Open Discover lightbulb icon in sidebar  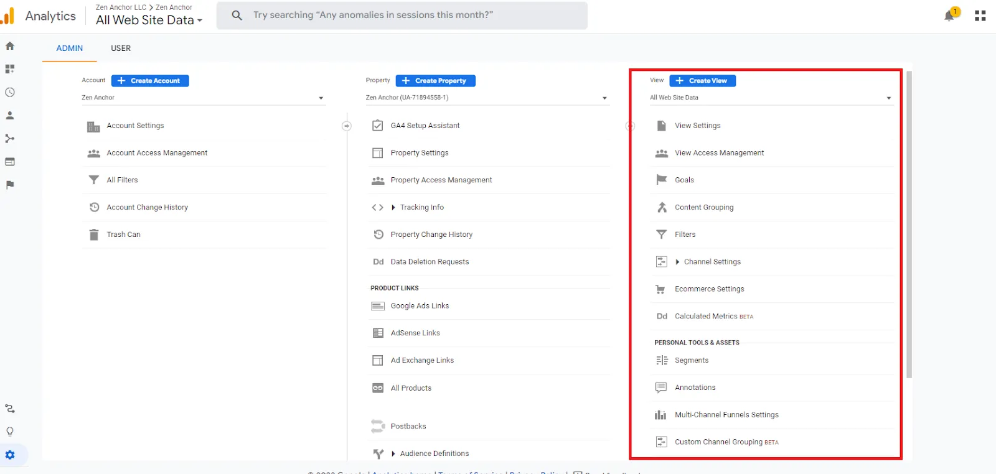(10, 432)
